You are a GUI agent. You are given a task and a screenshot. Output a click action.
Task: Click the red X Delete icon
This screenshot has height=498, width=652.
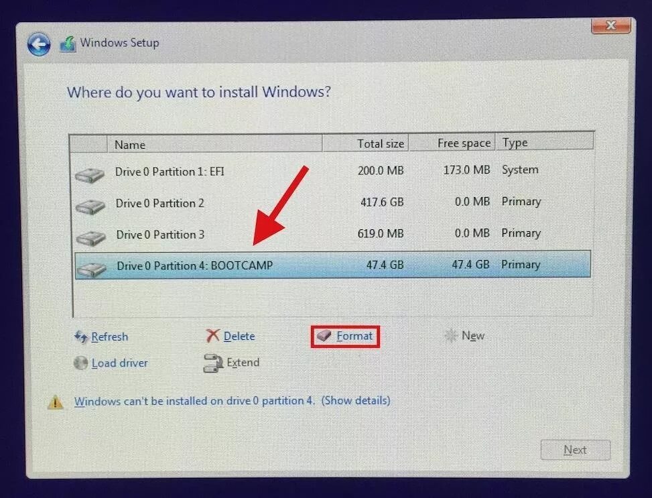[212, 335]
